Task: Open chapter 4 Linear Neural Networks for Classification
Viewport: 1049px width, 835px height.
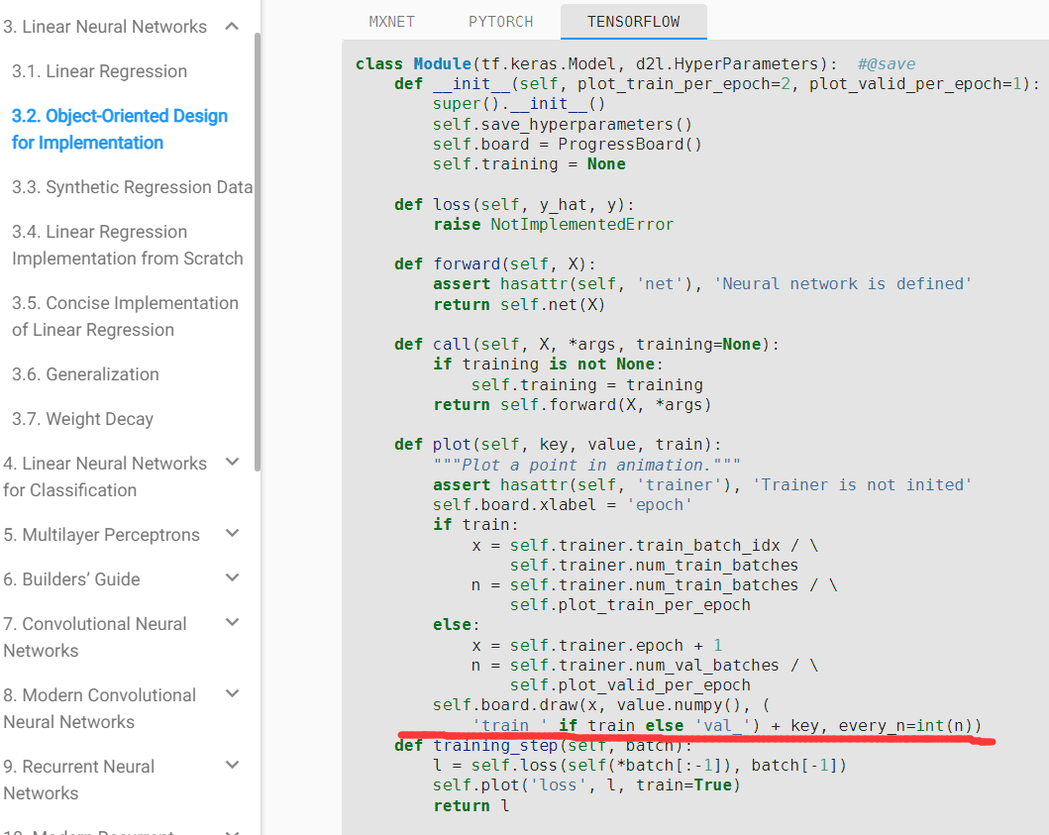Action: pyautogui.click(x=105, y=476)
